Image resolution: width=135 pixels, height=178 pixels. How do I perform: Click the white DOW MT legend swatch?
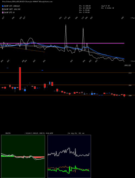coord(3,9)
